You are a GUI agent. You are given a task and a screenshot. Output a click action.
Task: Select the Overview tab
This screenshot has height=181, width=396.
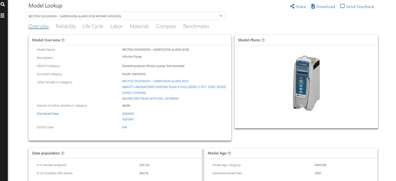(x=38, y=26)
